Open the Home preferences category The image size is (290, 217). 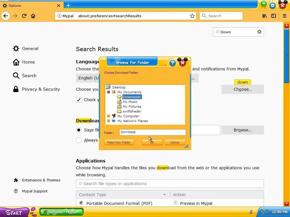click(x=24, y=62)
